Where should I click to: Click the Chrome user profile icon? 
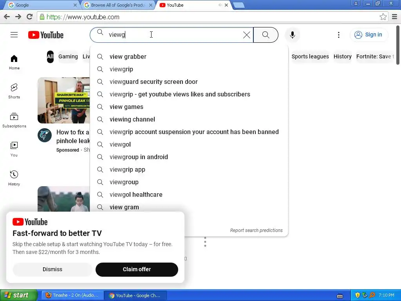pos(356,3)
